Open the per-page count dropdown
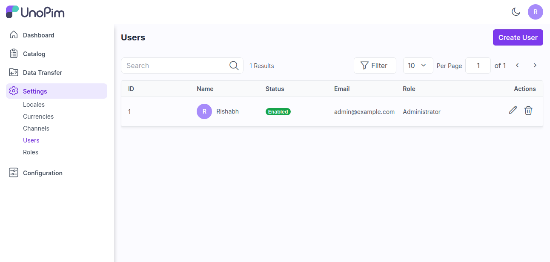Screen dimensions: 550x262 click(418, 65)
